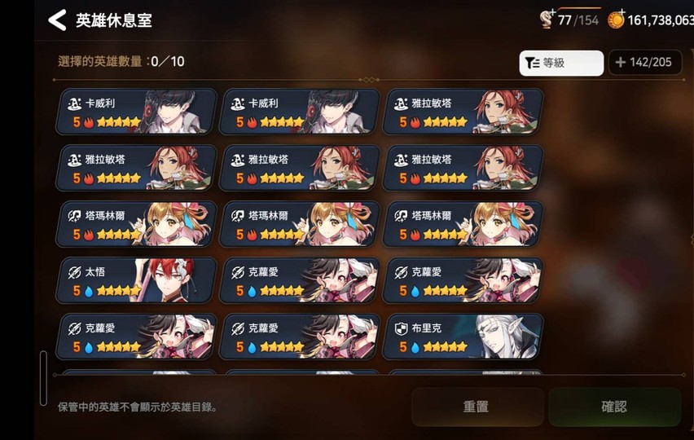Select the last 塔瑪林爾 card in third row
The height and width of the screenshot is (440, 694).
pos(463,224)
